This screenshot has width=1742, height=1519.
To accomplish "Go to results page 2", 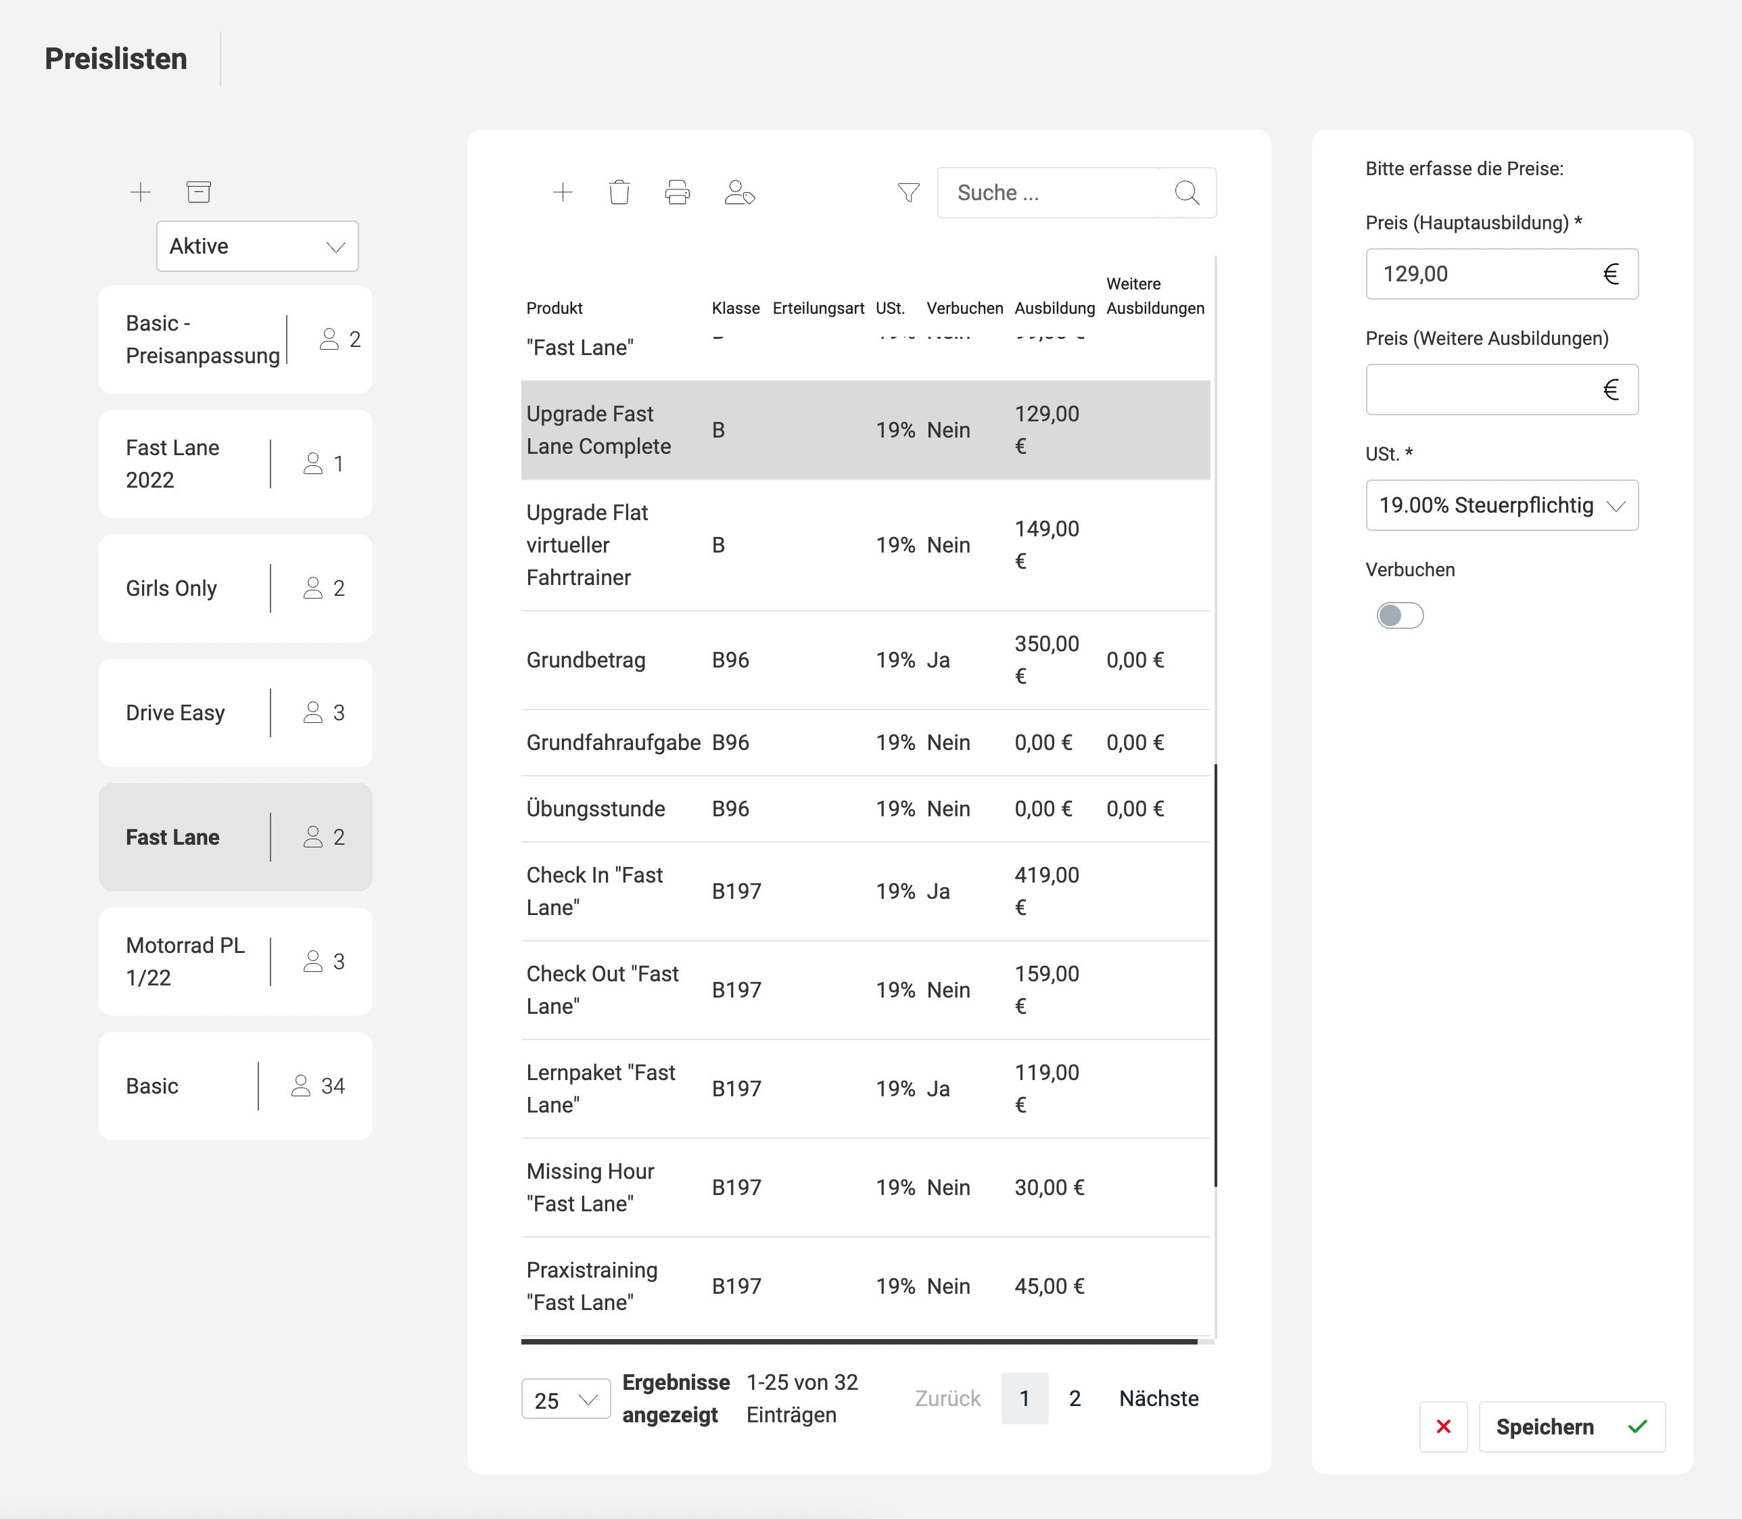I will [1074, 1399].
